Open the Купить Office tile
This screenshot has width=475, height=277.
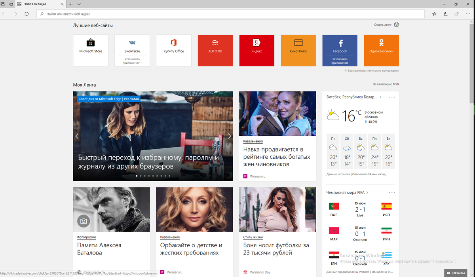[x=174, y=50]
